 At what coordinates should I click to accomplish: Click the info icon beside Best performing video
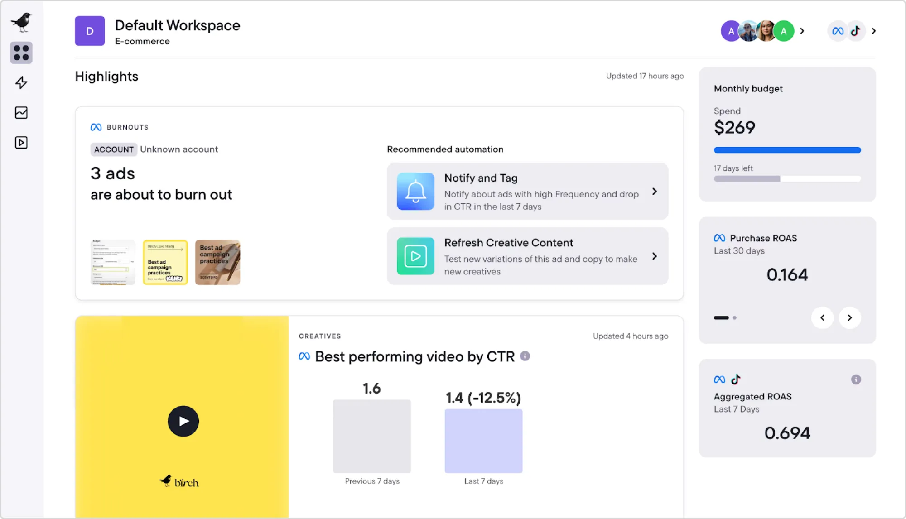[525, 356]
